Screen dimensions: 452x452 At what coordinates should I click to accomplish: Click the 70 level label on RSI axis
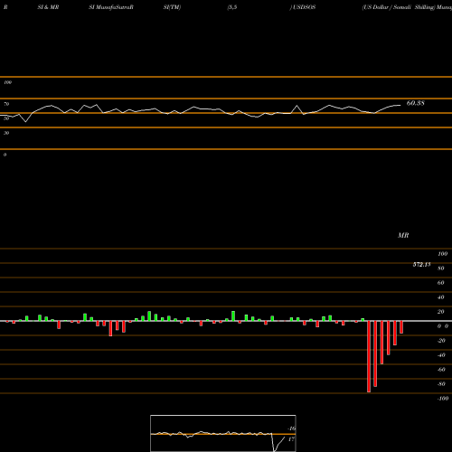6,104
